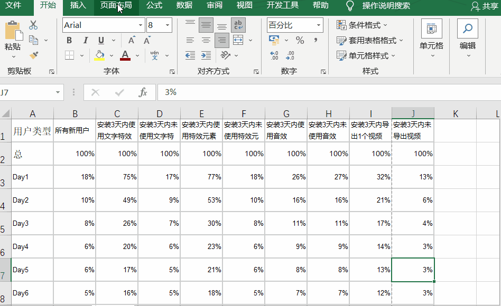The image size is (501, 306).
Task: Open the 单元格 cells group button
Action: pos(432,39)
